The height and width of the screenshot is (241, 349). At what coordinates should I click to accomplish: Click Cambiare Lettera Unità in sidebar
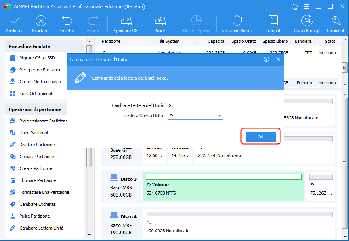point(41,228)
